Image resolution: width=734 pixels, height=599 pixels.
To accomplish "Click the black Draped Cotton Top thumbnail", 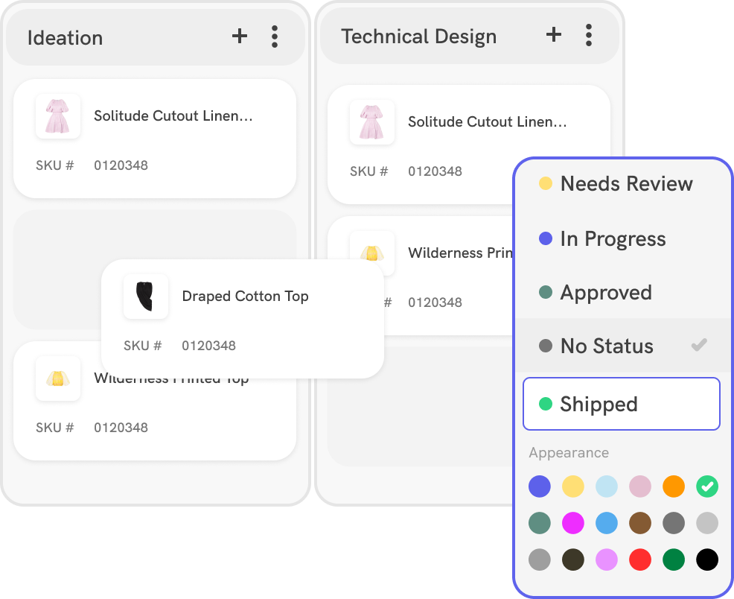I will pos(146,297).
